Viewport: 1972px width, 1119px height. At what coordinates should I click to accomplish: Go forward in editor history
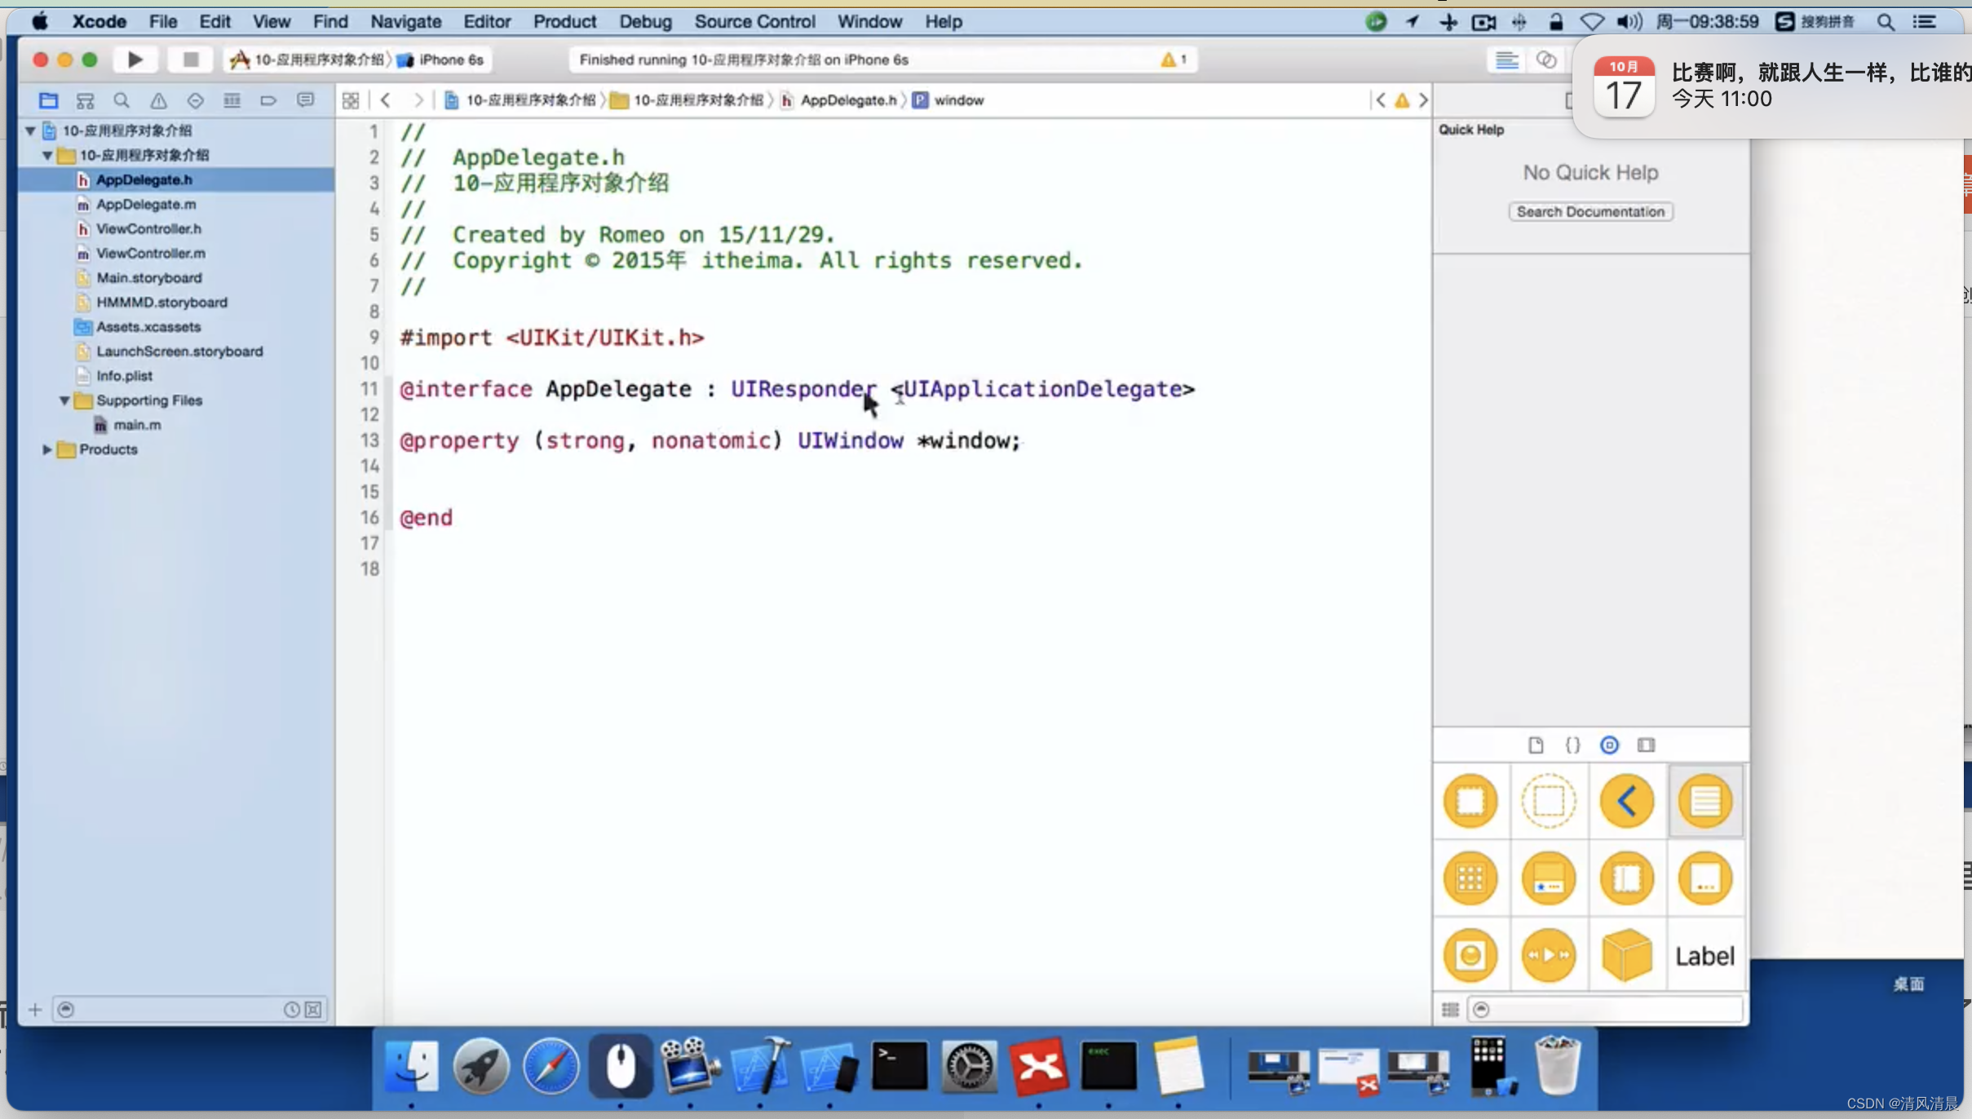pyautogui.click(x=418, y=100)
